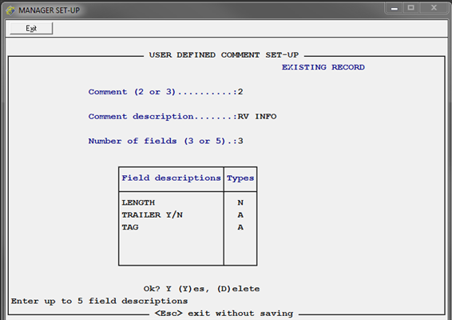Maximize the Manager Set-Up window
The height and width of the screenshot is (320, 452).
[411, 8]
